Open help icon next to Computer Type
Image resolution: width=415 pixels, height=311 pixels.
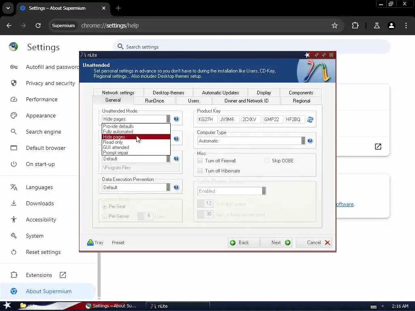click(x=310, y=141)
